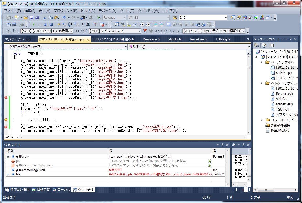Click the Cut scissors icon

tap(45, 18)
